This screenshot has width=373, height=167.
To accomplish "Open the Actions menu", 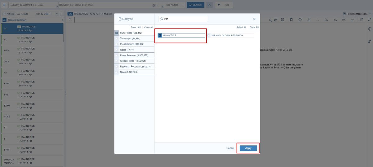I will [9, 14].
